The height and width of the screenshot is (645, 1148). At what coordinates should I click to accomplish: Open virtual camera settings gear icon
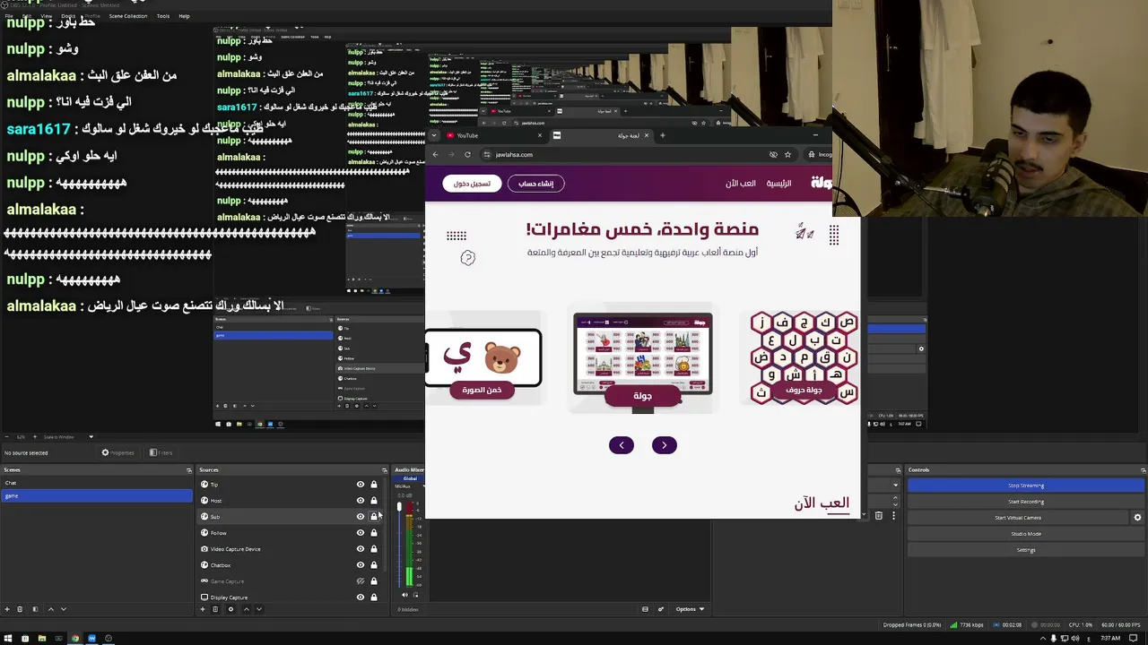(1137, 517)
